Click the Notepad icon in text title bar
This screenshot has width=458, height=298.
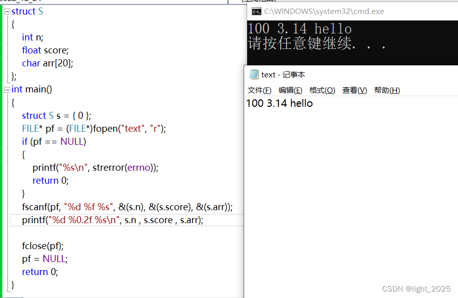[x=254, y=74]
